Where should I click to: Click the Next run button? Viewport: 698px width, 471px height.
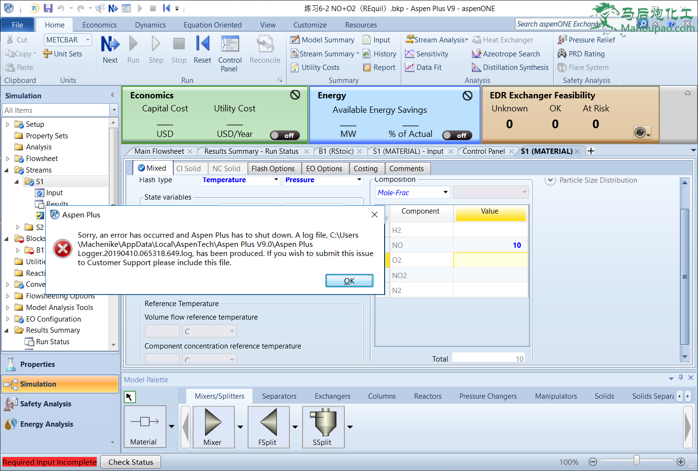tap(110, 50)
